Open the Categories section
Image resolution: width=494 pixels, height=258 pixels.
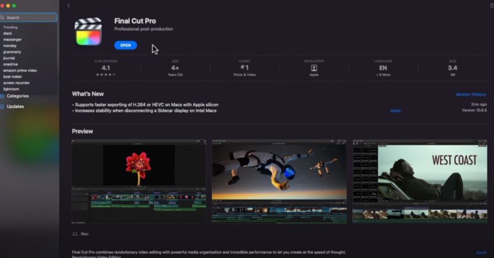pyautogui.click(x=18, y=96)
